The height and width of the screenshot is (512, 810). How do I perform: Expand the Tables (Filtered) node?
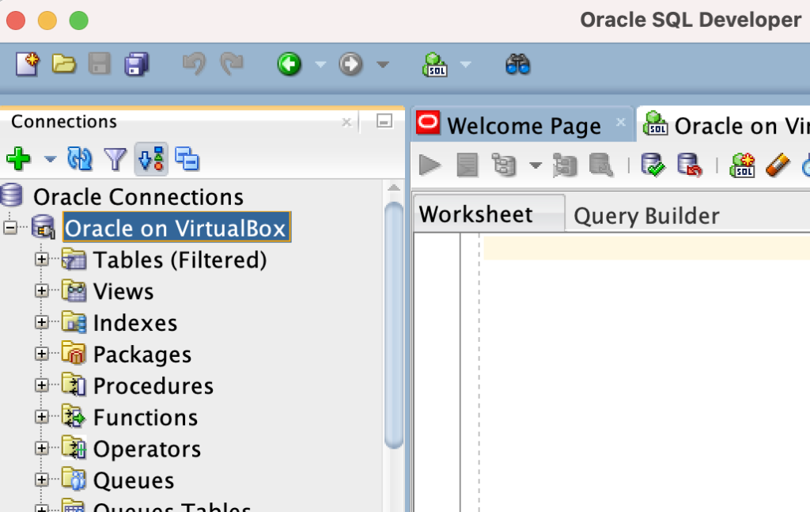pyautogui.click(x=43, y=260)
